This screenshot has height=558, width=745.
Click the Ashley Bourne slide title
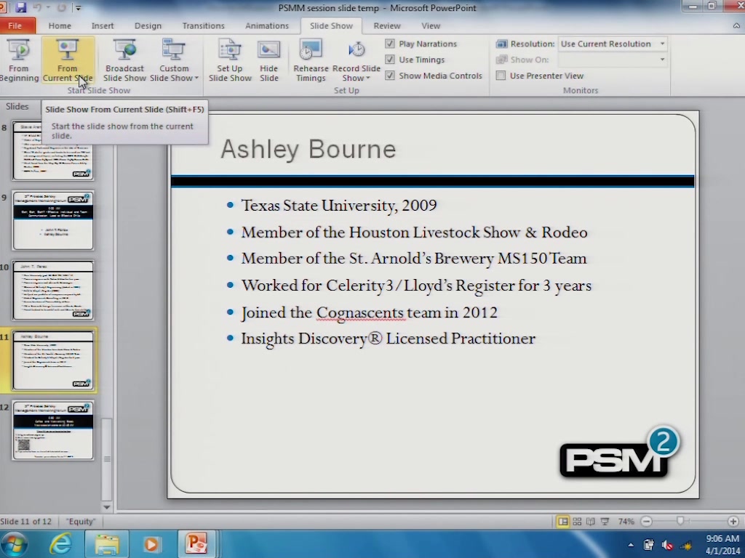[x=308, y=149]
